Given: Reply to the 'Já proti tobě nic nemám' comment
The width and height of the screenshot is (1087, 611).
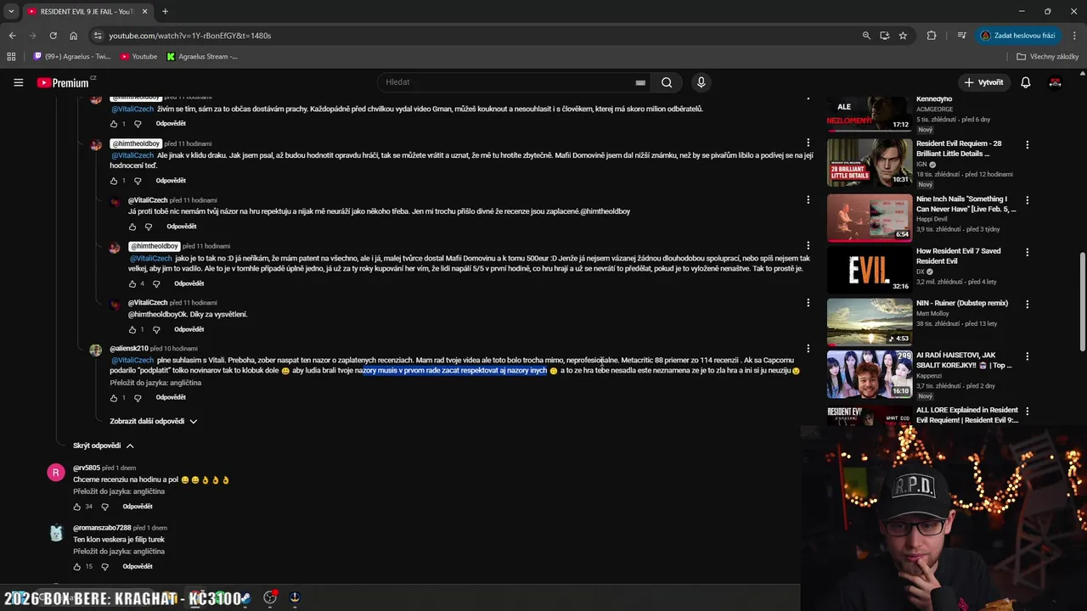Looking at the screenshot, I should [182, 227].
